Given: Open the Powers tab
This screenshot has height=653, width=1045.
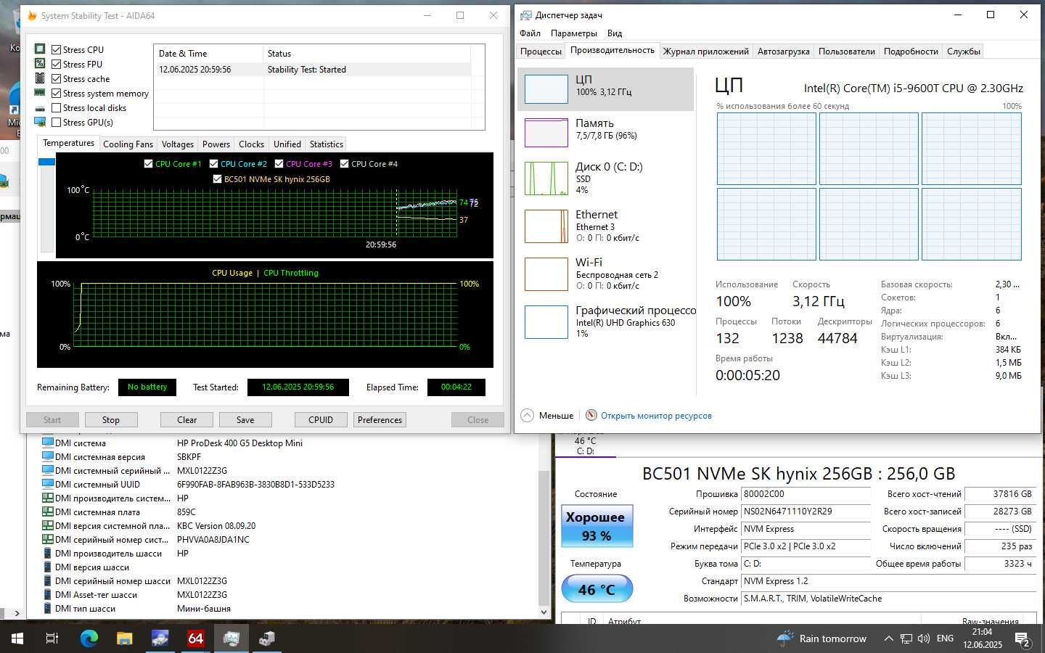Looking at the screenshot, I should click(216, 144).
